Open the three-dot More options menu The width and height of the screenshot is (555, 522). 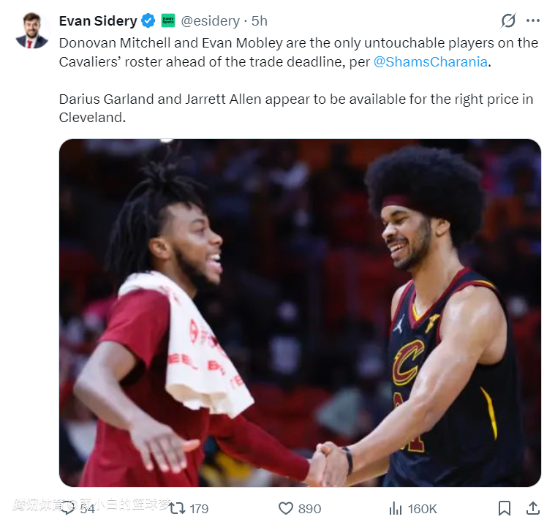pos(533,20)
